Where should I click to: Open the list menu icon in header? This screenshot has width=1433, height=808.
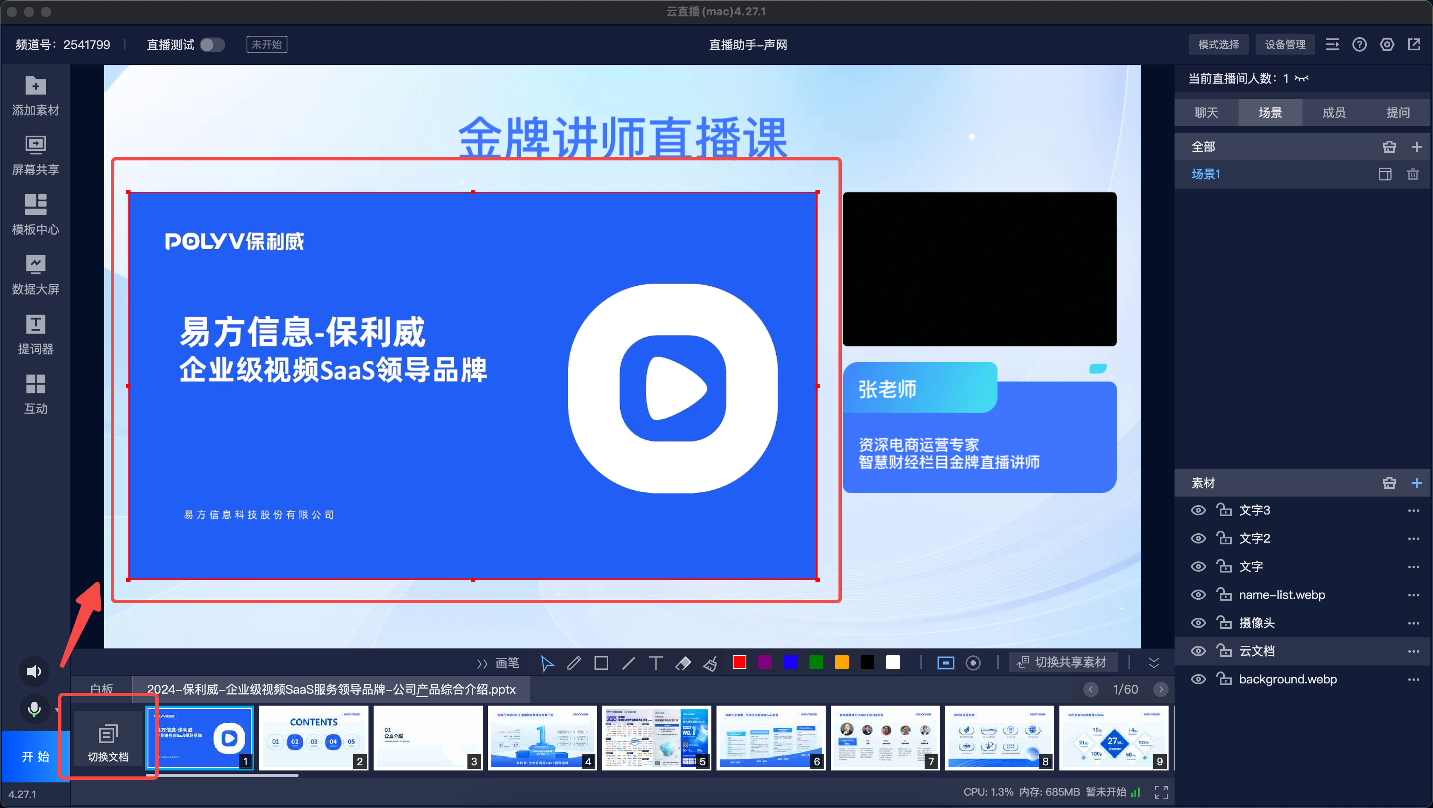point(1332,44)
